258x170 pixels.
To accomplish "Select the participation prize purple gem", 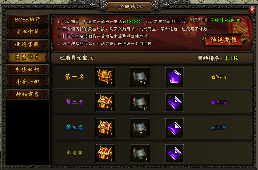I will 175,153.
